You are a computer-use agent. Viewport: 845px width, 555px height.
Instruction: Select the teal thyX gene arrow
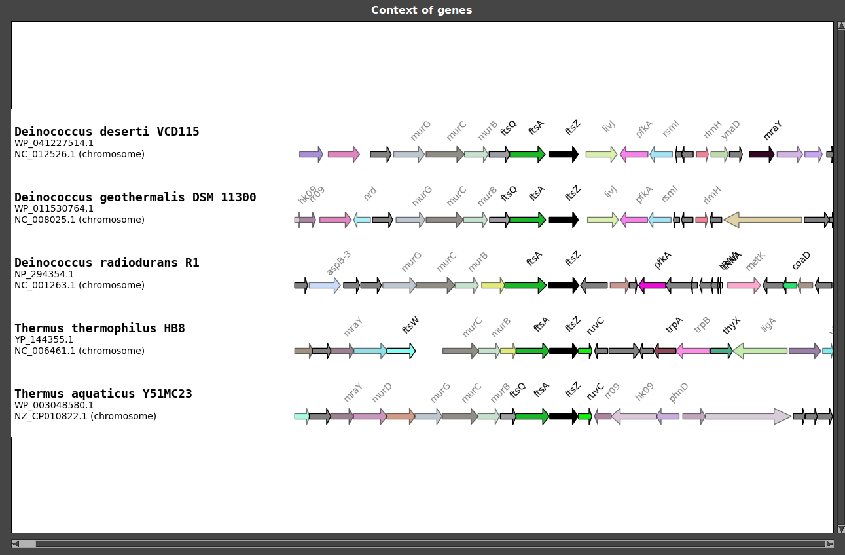(x=721, y=351)
